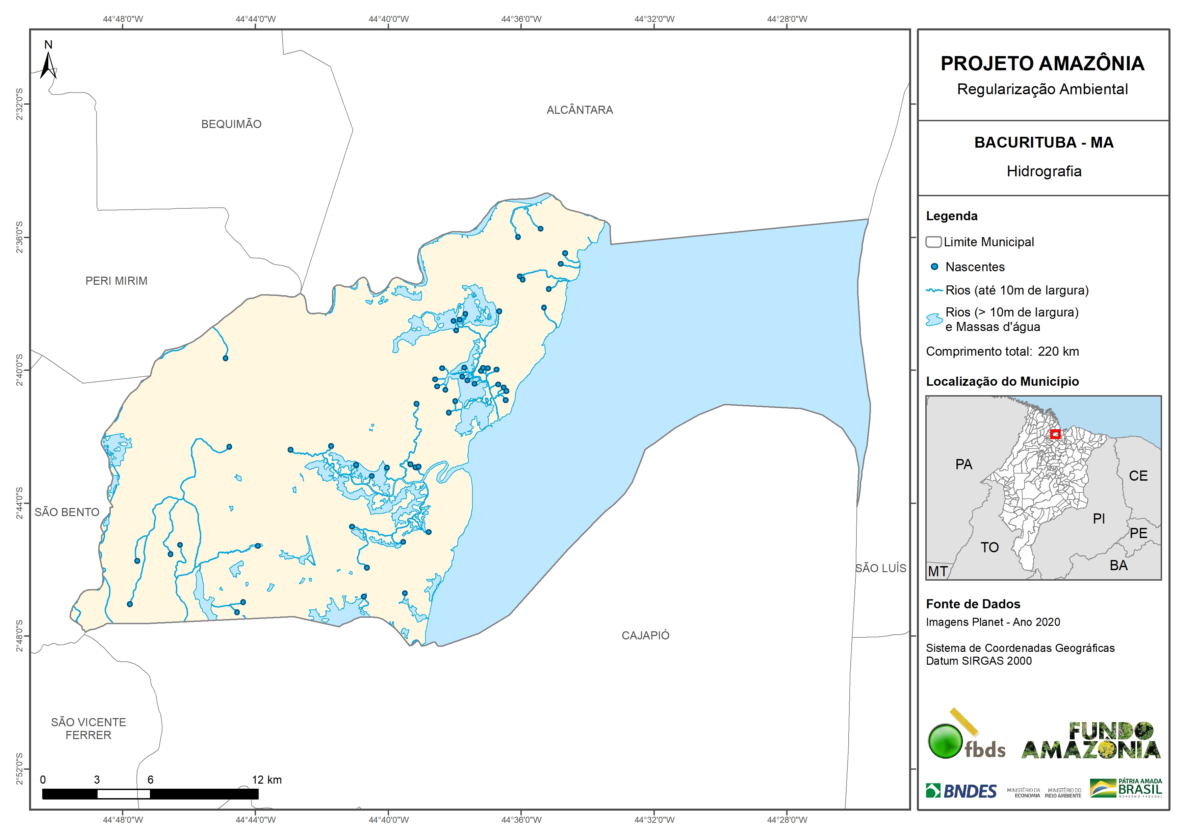
Task: Click the water mass legend color patch
Action: coord(934,320)
